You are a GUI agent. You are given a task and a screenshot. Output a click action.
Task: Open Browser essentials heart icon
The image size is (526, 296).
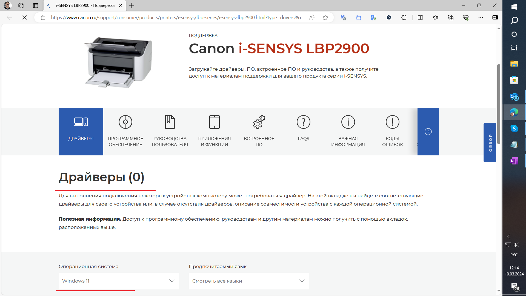tap(466, 18)
